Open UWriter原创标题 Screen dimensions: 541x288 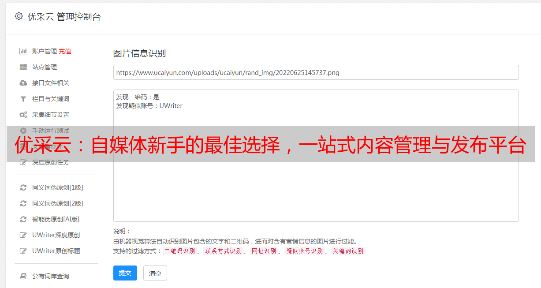56,251
